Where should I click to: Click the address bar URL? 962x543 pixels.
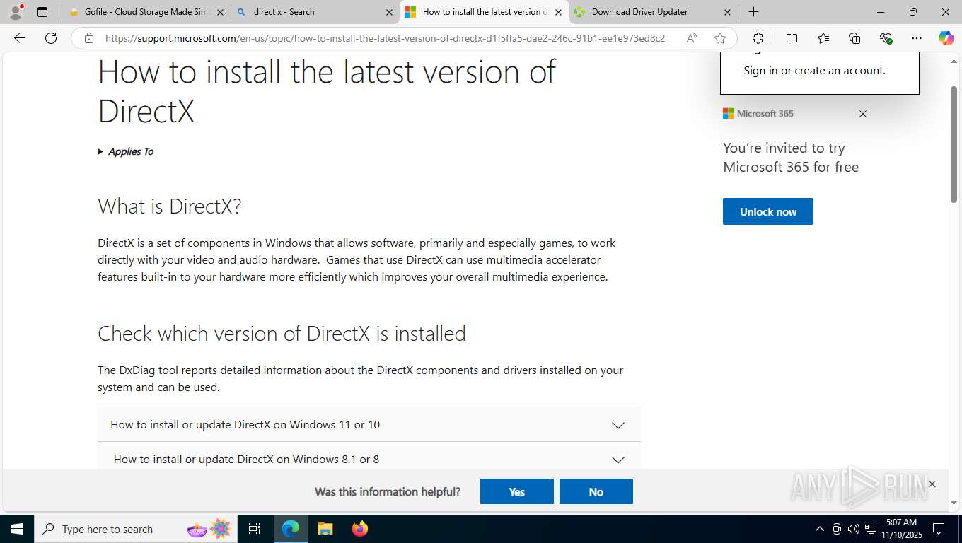pyautogui.click(x=385, y=38)
